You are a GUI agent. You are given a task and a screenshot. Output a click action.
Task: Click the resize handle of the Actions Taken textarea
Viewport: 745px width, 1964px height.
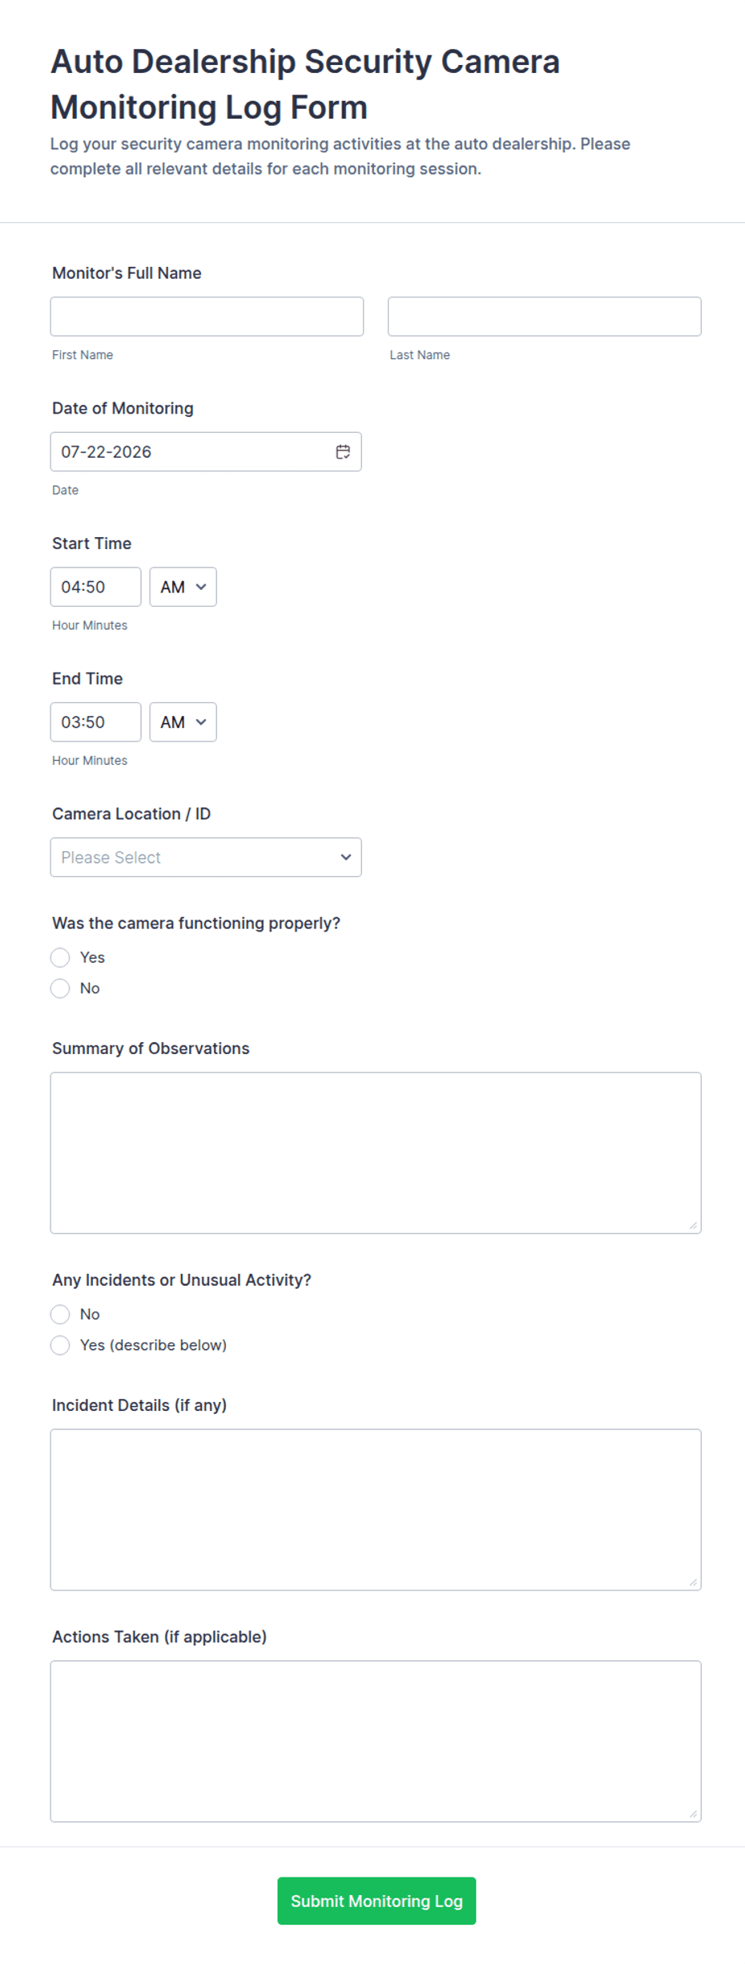[693, 1813]
